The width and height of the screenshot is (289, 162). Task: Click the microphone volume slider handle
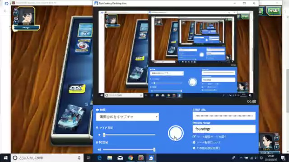[104, 135]
